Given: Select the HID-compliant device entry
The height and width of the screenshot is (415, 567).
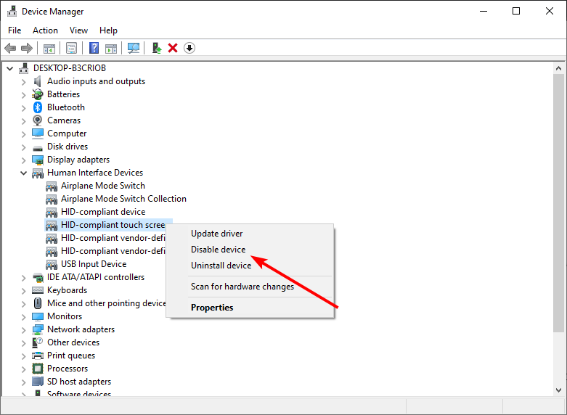Looking at the screenshot, I should tap(103, 212).
